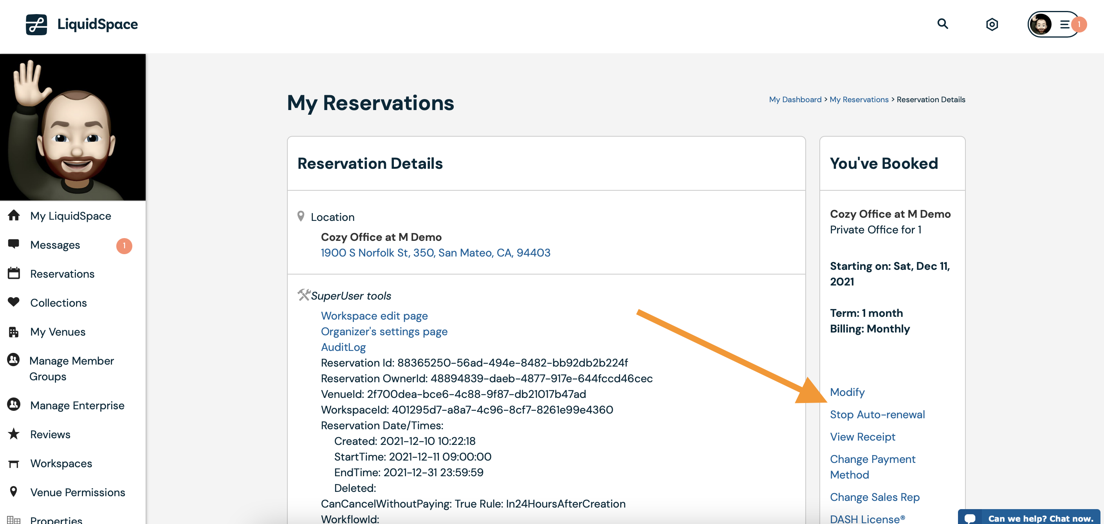This screenshot has width=1104, height=524.
Task: Select Workspaces in the sidebar
Action: (61, 464)
